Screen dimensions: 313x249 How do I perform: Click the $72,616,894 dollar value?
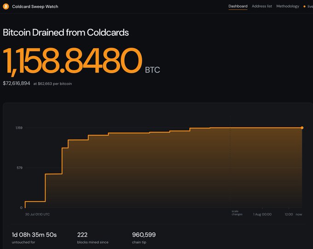click(x=17, y=83)
